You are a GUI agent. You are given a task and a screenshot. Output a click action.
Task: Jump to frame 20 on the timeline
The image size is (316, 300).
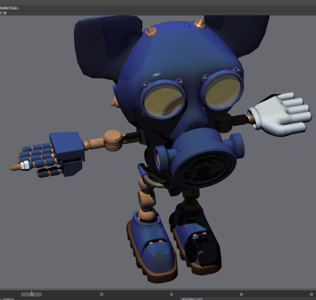(x=102, y=294)
